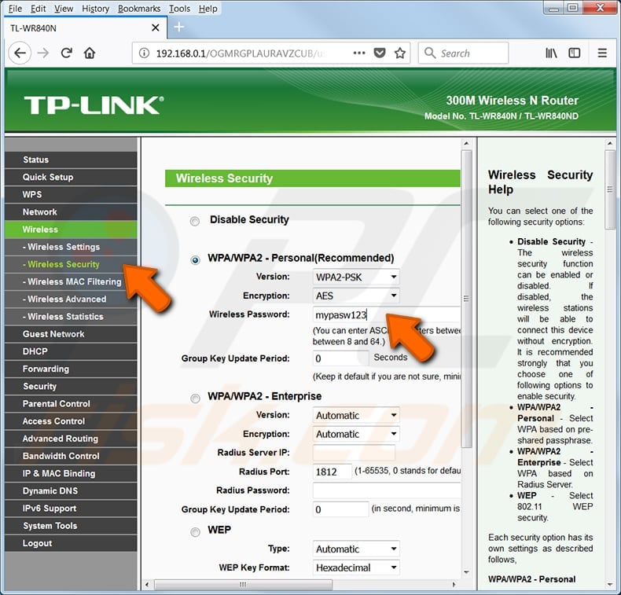Click the forward navigation arrow
The image size is (621, 595).
(x=43, y=53)
